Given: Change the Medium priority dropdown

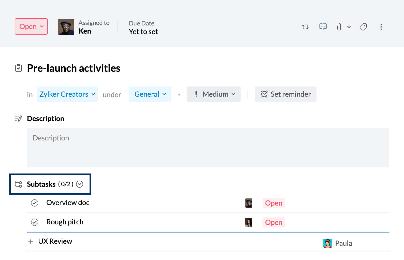Looking at the screenshot, I should (x=214, y=94).
